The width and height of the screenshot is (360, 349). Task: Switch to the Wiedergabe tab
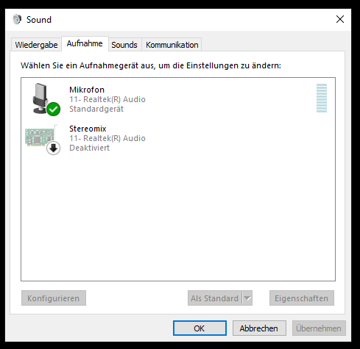[36, 45]
